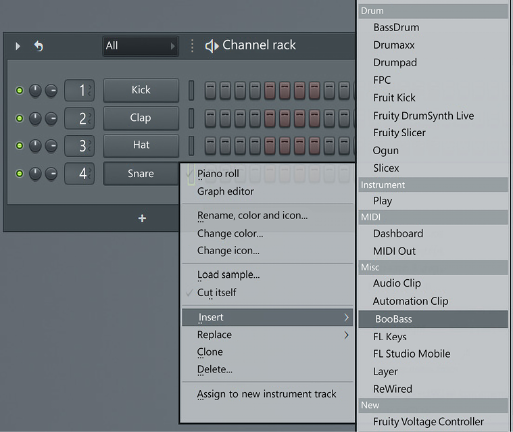513x432 pixels.
Task: Click the speaker icon beside Channel rack title
Action: (x=212, y=46)
